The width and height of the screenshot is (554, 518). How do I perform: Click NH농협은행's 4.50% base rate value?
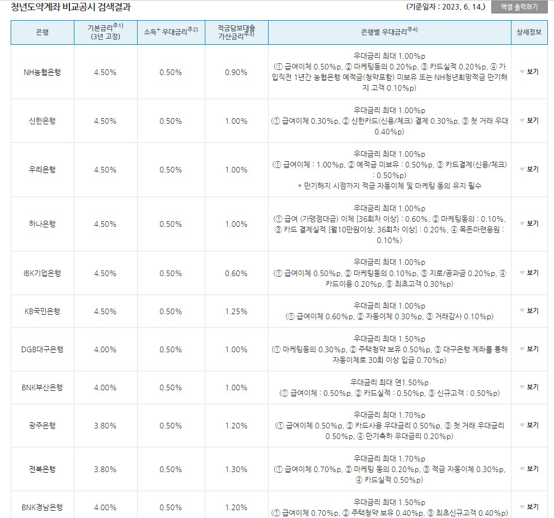105,72
